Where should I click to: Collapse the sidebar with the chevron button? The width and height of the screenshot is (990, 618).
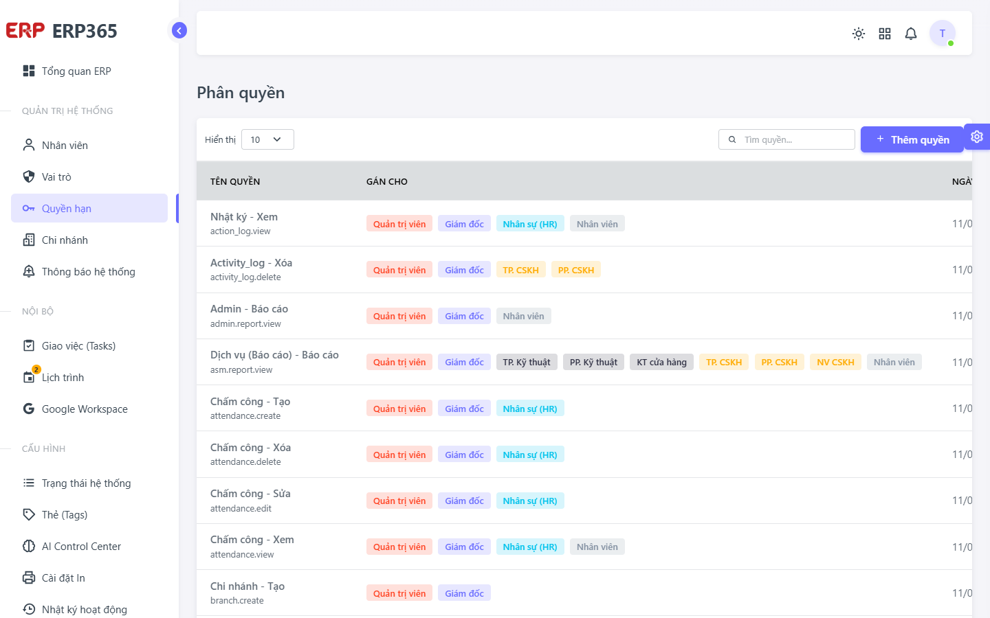point(179,30)
